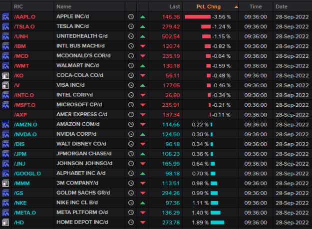Open the news icon for META.O row
Screen dimensions: 312x229
click(x=5, y=213)
